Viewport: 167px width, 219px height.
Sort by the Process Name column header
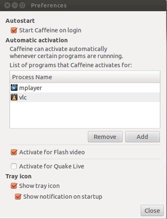[85, 77]
